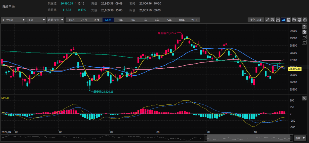Click the 前日比 -116.38 value
This screenshot has width=309, height=143.
click(x=66, y=10)
